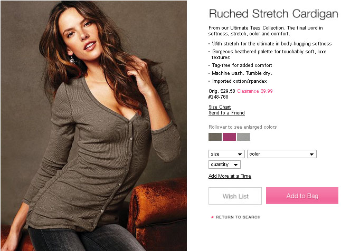341x251 pixels.
Task: Click the quantity dropdown arrow
Action: pos(235,165)
